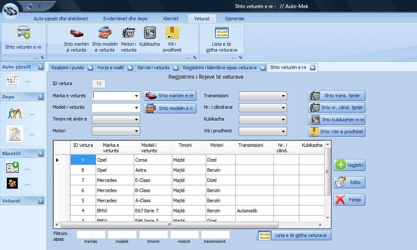Collapse the Klientët sidebar panel
The width and height of the screenshot is (417, 250).
41,153
